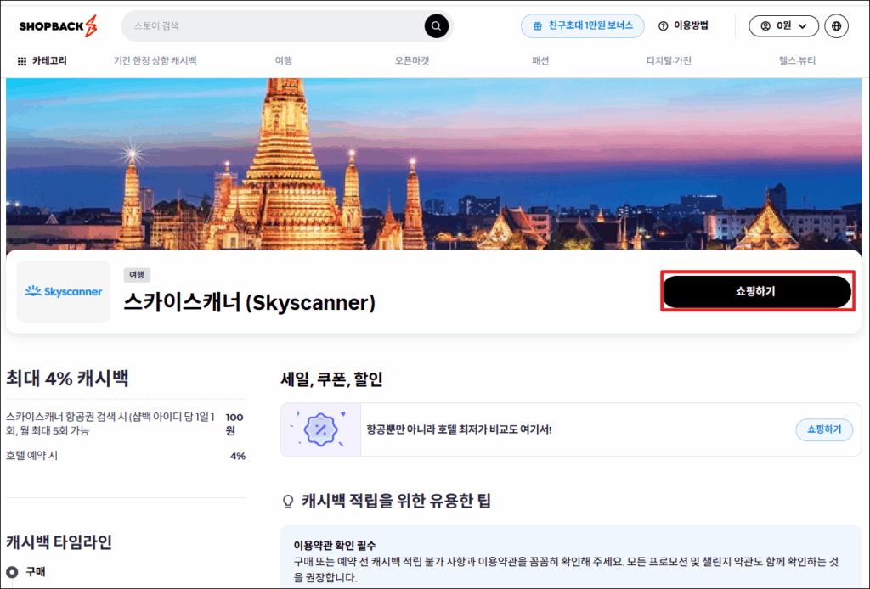Click the discount badge icon in the coupon card

pyautogui.click(x=320, y=429)
